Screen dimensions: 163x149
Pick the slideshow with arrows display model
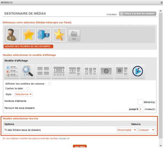click(58, 71)
